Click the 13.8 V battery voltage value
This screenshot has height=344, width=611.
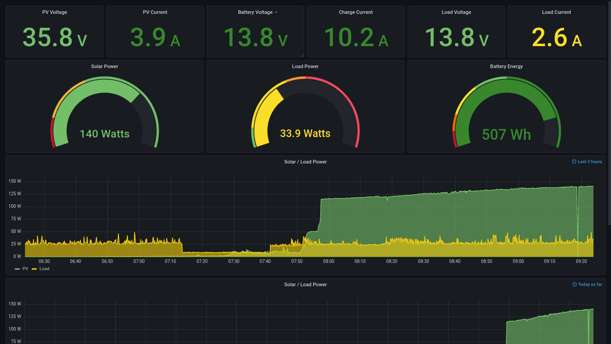[x=255, y=37]
